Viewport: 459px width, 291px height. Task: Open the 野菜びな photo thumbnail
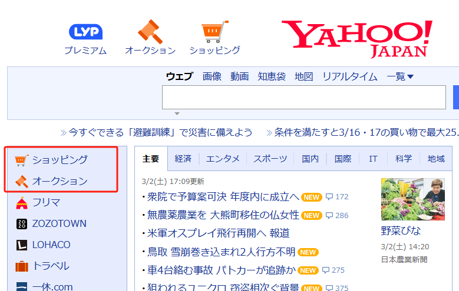[x=412, y=199]
